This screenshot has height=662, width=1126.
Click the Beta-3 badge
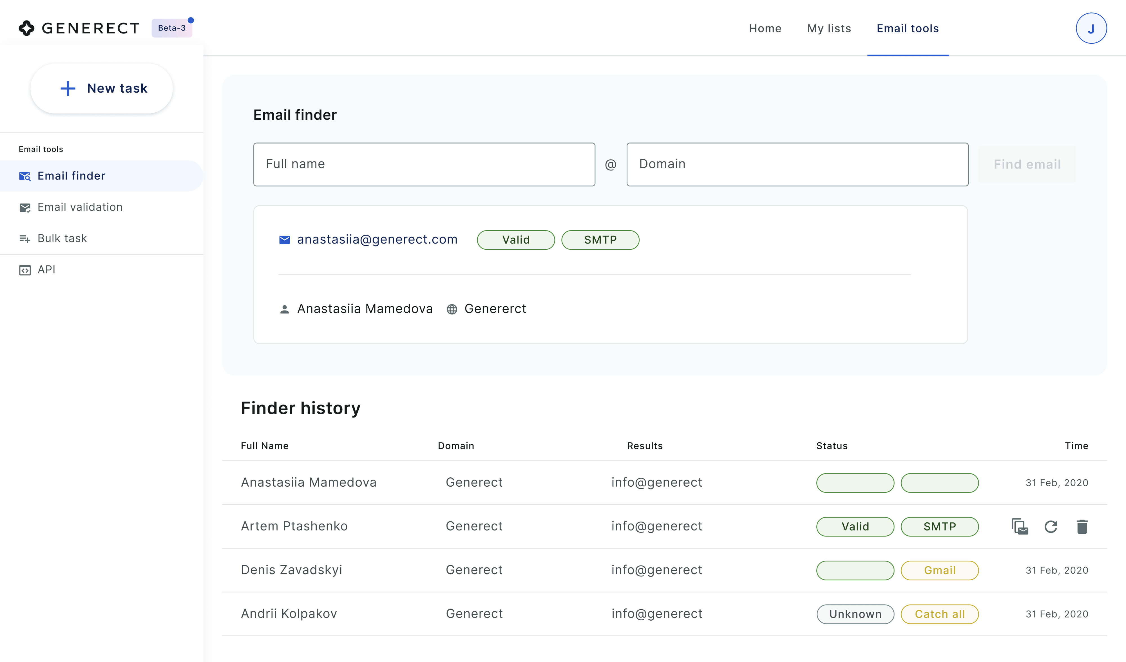[172, 28]
